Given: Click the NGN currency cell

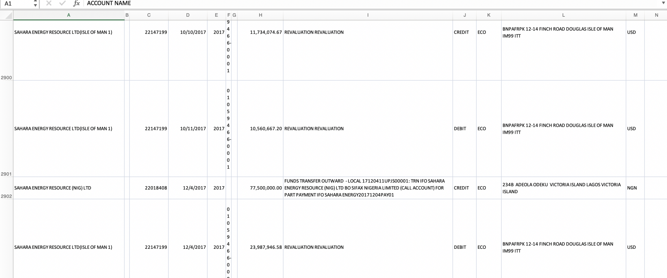Looking at the screenshot, I should click(x=635, y=188).
